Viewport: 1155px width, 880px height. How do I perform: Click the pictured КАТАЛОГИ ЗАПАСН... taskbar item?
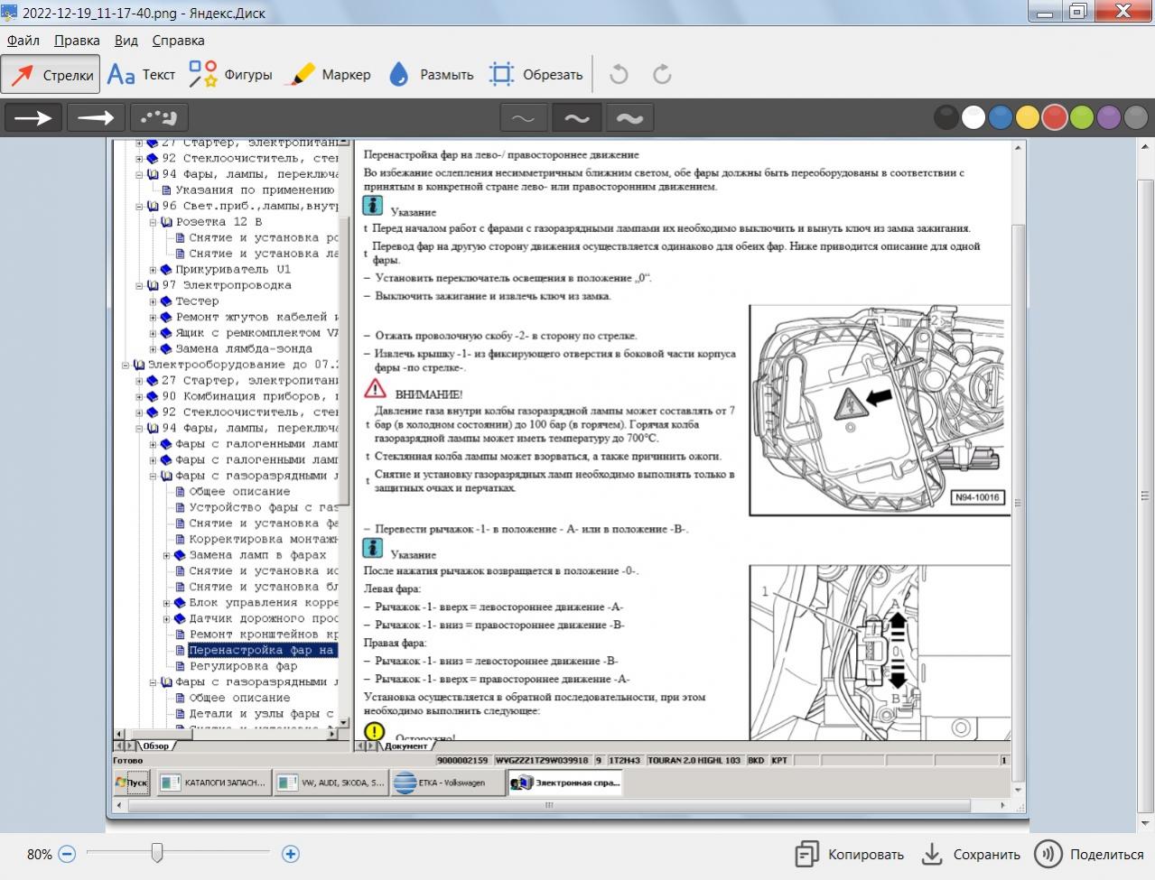pos(213,783)
